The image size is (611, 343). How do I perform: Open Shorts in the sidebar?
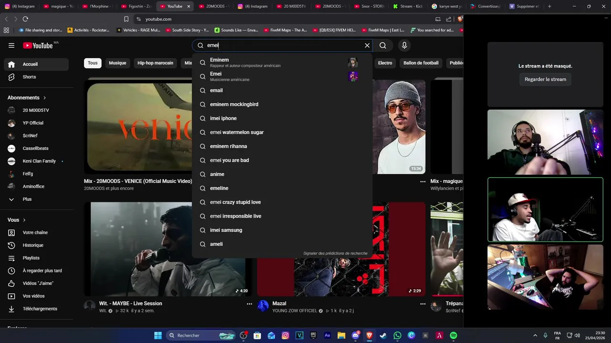36,77
